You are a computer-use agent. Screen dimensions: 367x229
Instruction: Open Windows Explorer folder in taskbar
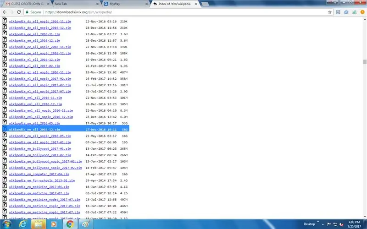(39, 224)
